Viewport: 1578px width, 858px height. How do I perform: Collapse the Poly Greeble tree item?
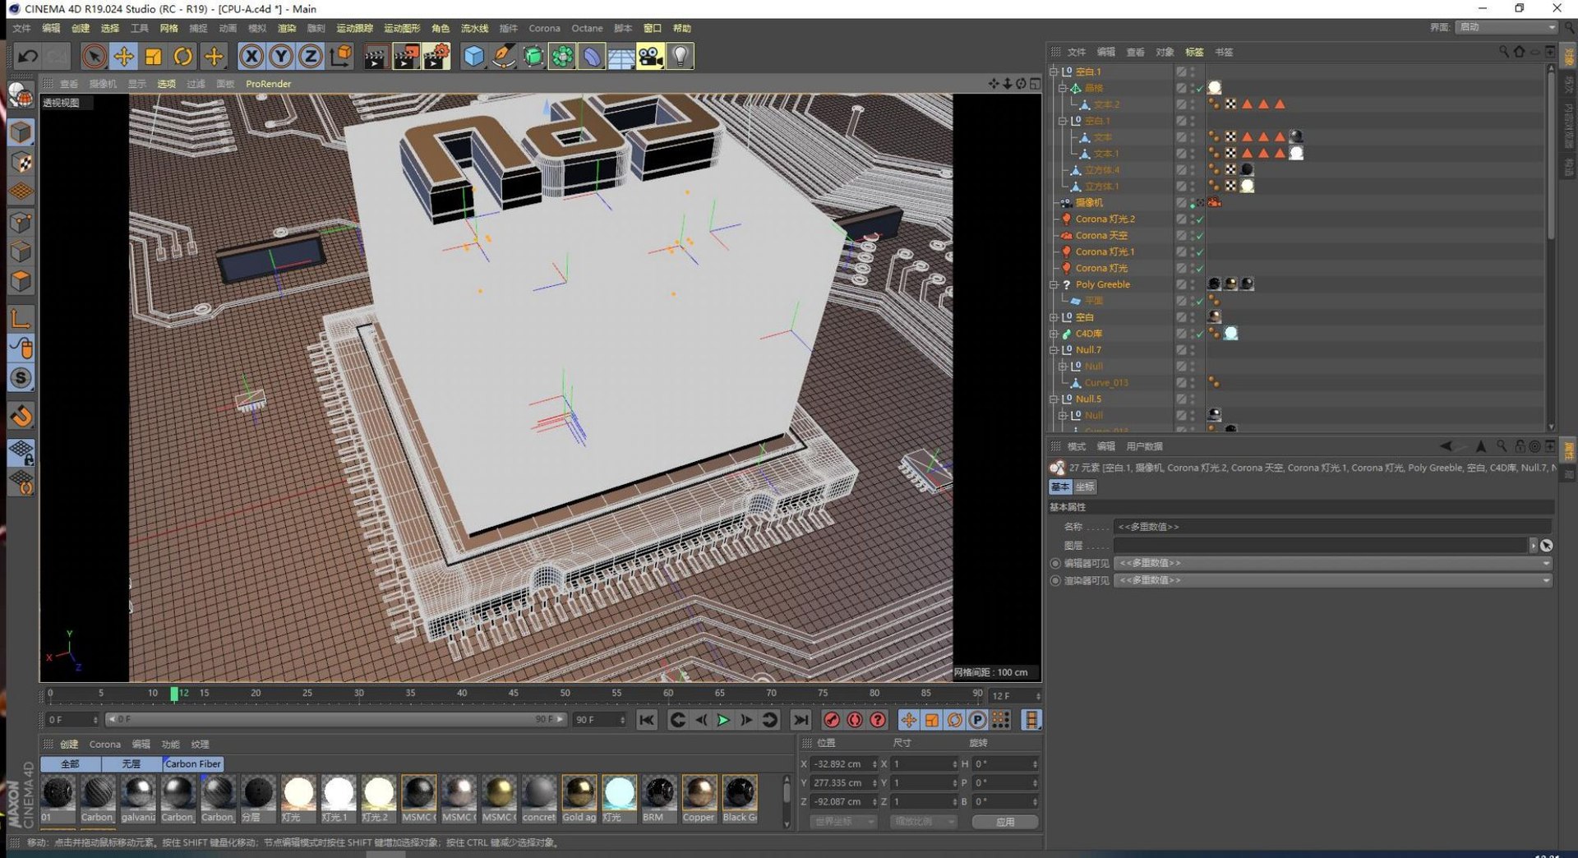point(1054,284)
